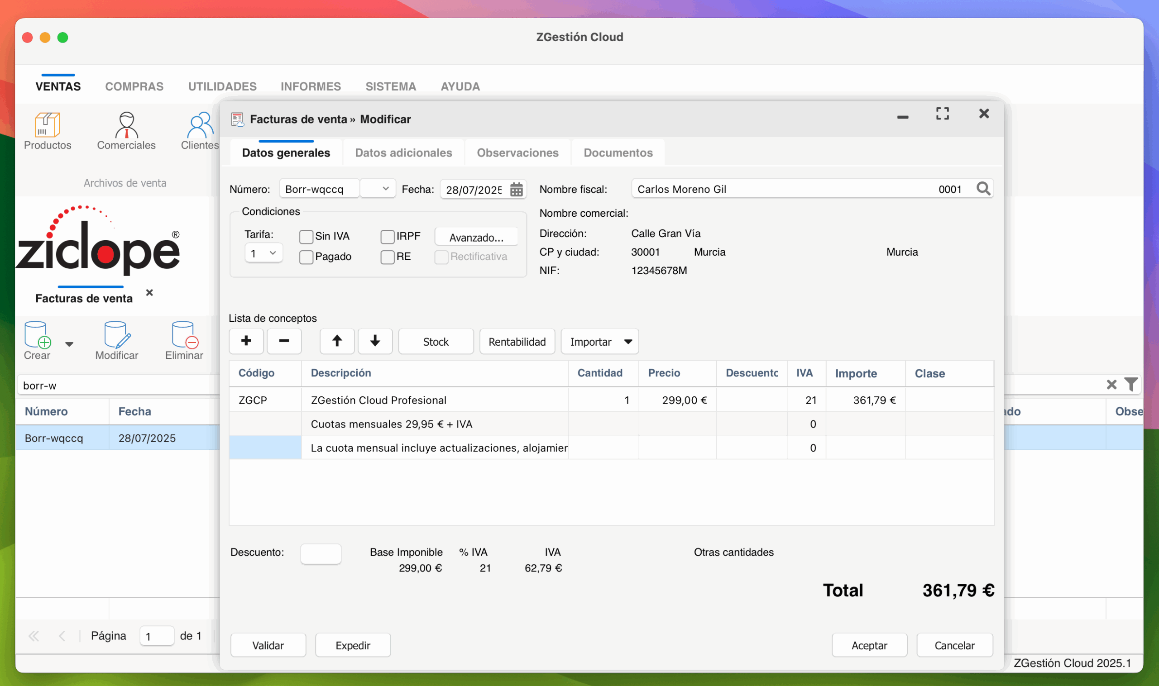Maximize the Modificar dialog
The image size is (1159, 686).
coord(942,114)
